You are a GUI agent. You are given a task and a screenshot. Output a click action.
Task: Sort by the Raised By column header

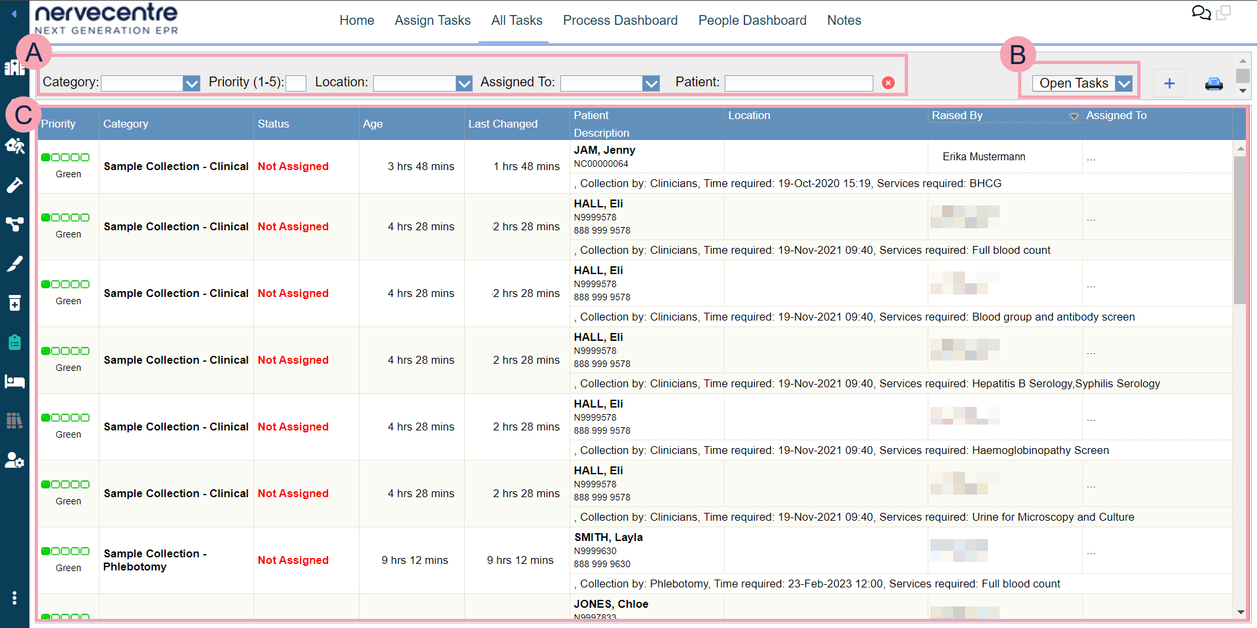click(956, 115)
